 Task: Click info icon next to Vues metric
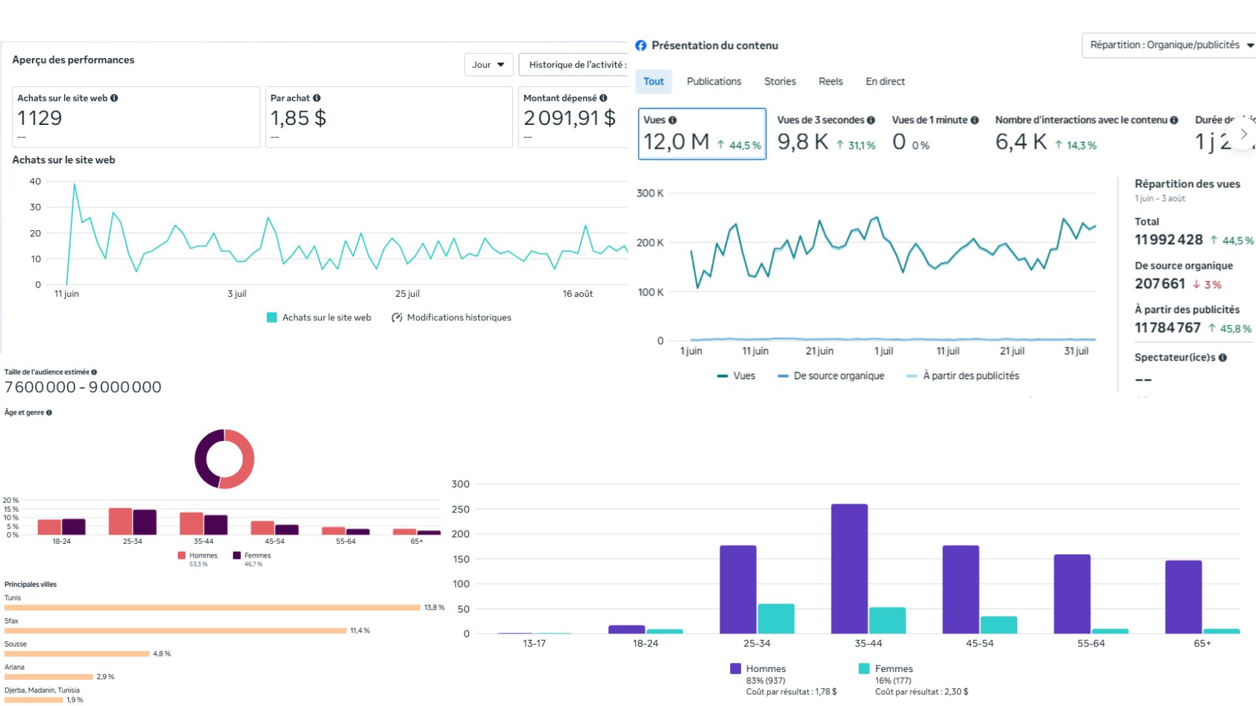tap(672, 120)
